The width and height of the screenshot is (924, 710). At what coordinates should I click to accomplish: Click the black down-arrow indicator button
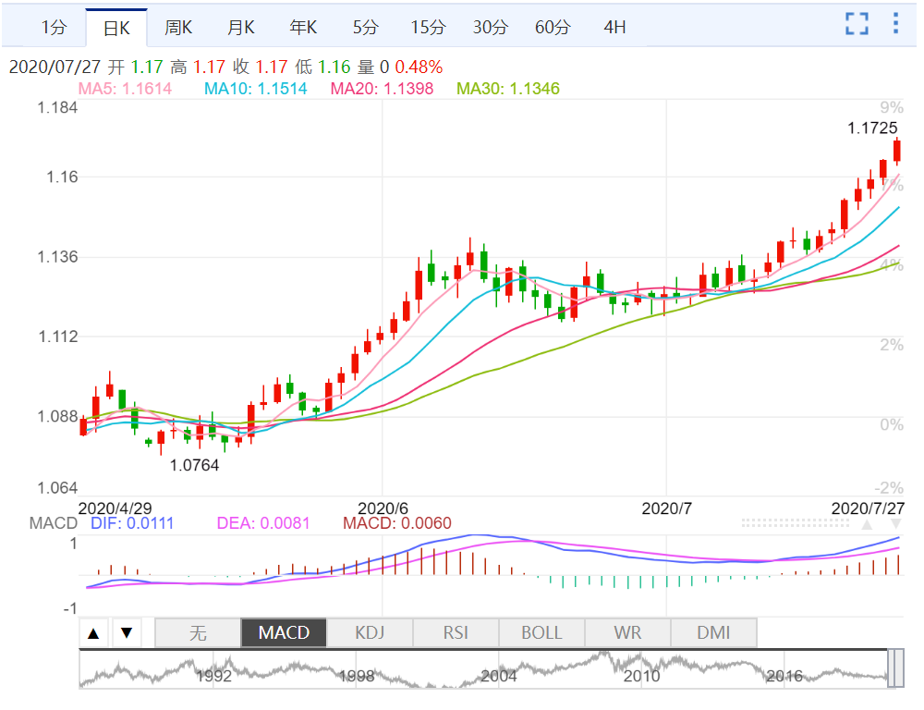tap(127, 634)
